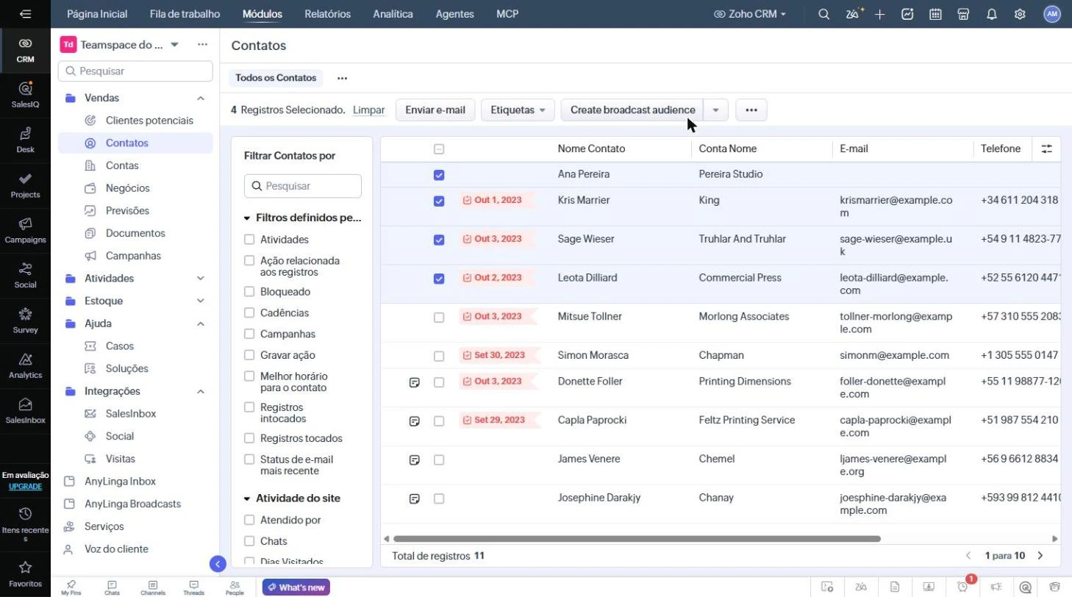Open the Social app in left rail

coord(25,274)
